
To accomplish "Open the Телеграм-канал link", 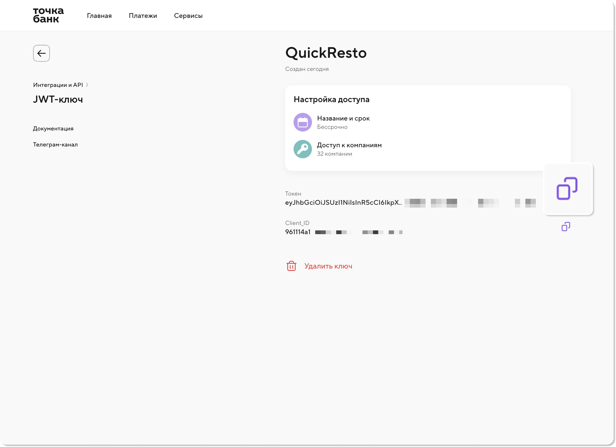I will point(55,144).
